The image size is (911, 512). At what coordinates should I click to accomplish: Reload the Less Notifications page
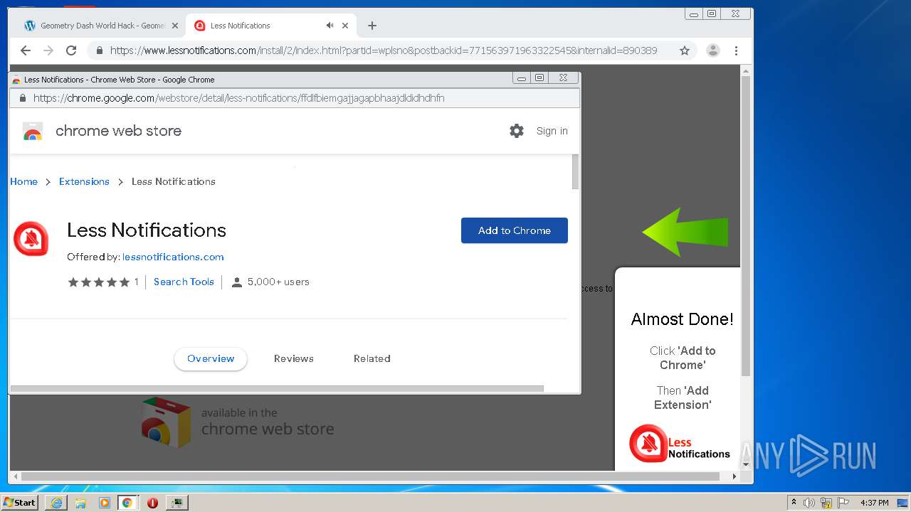coord(71,50)
